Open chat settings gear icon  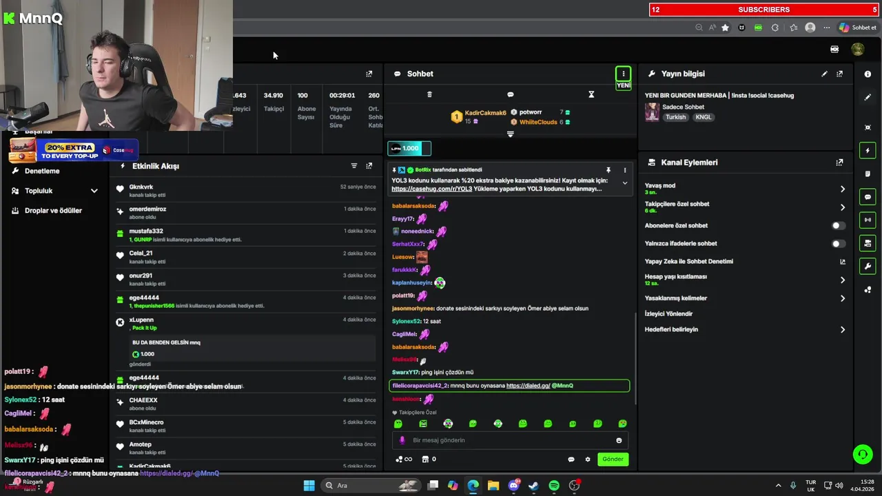(x=588, y=459)
